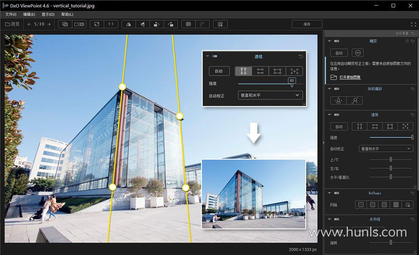Rotate the image left
419x255 pixels.
pyautogui.click(x=157, y=24)
